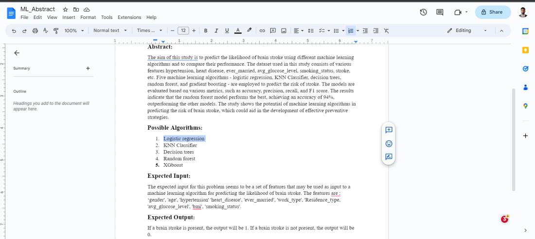Suggest edits from the floating side panel
Image resolution: width=535 pixels, height=239 pixels.
(389, 157)
